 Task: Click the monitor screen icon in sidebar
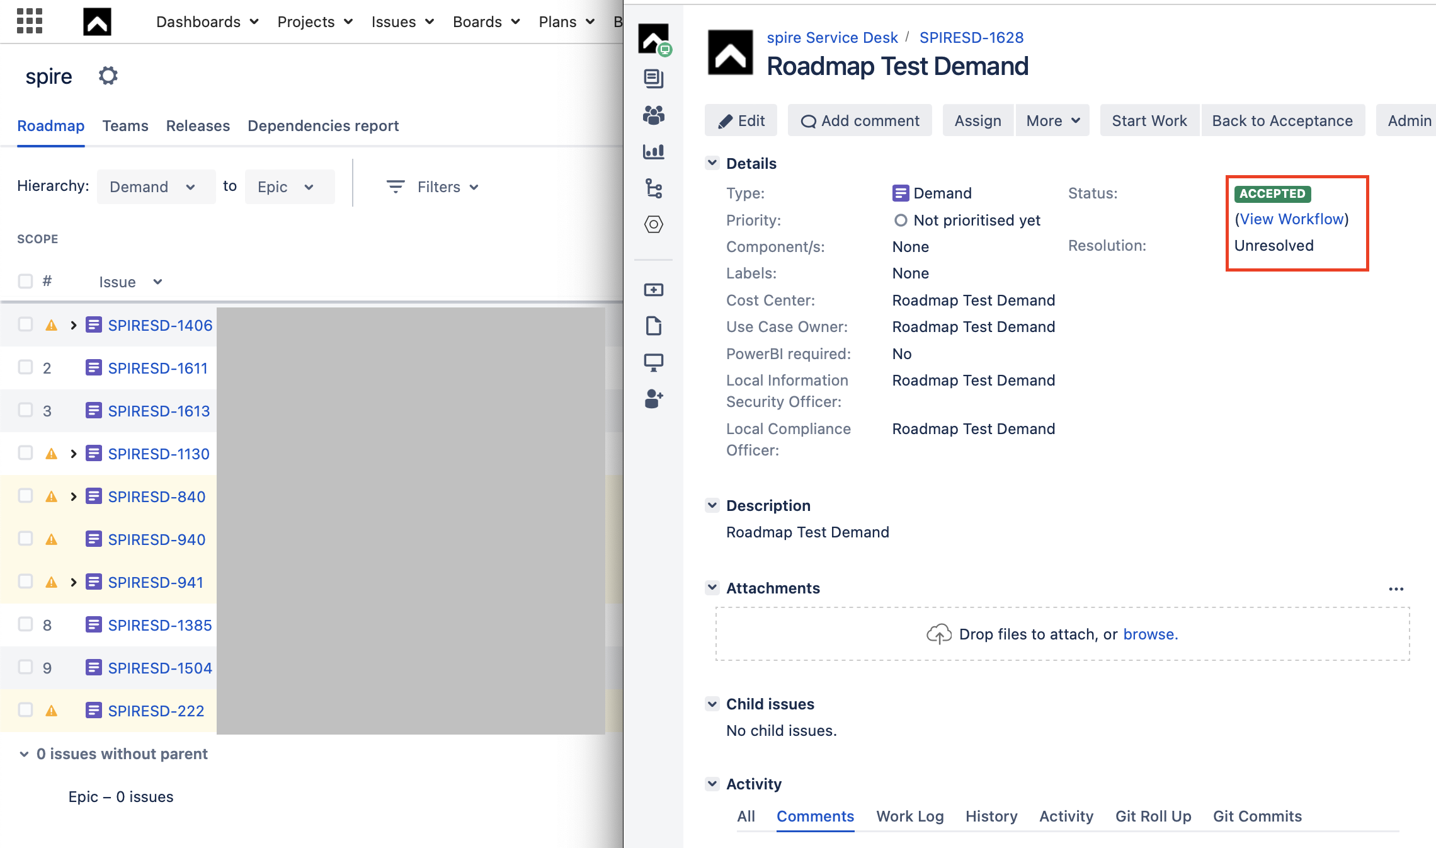[x=654, y=362]
